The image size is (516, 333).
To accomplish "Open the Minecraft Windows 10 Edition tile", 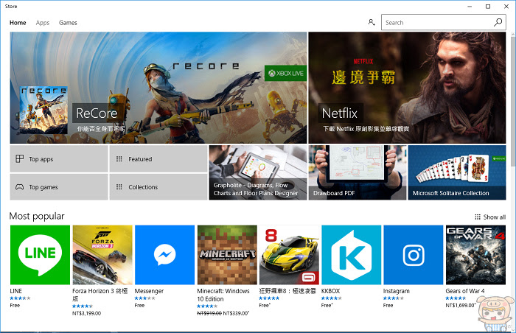I will 227,255.
